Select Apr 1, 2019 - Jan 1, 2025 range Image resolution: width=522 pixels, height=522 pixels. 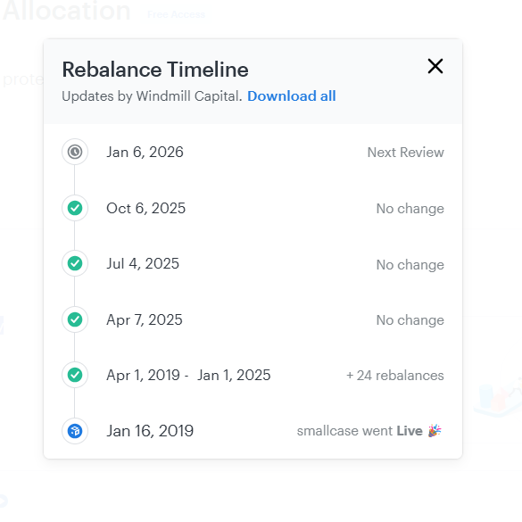[x=188, y=375]
